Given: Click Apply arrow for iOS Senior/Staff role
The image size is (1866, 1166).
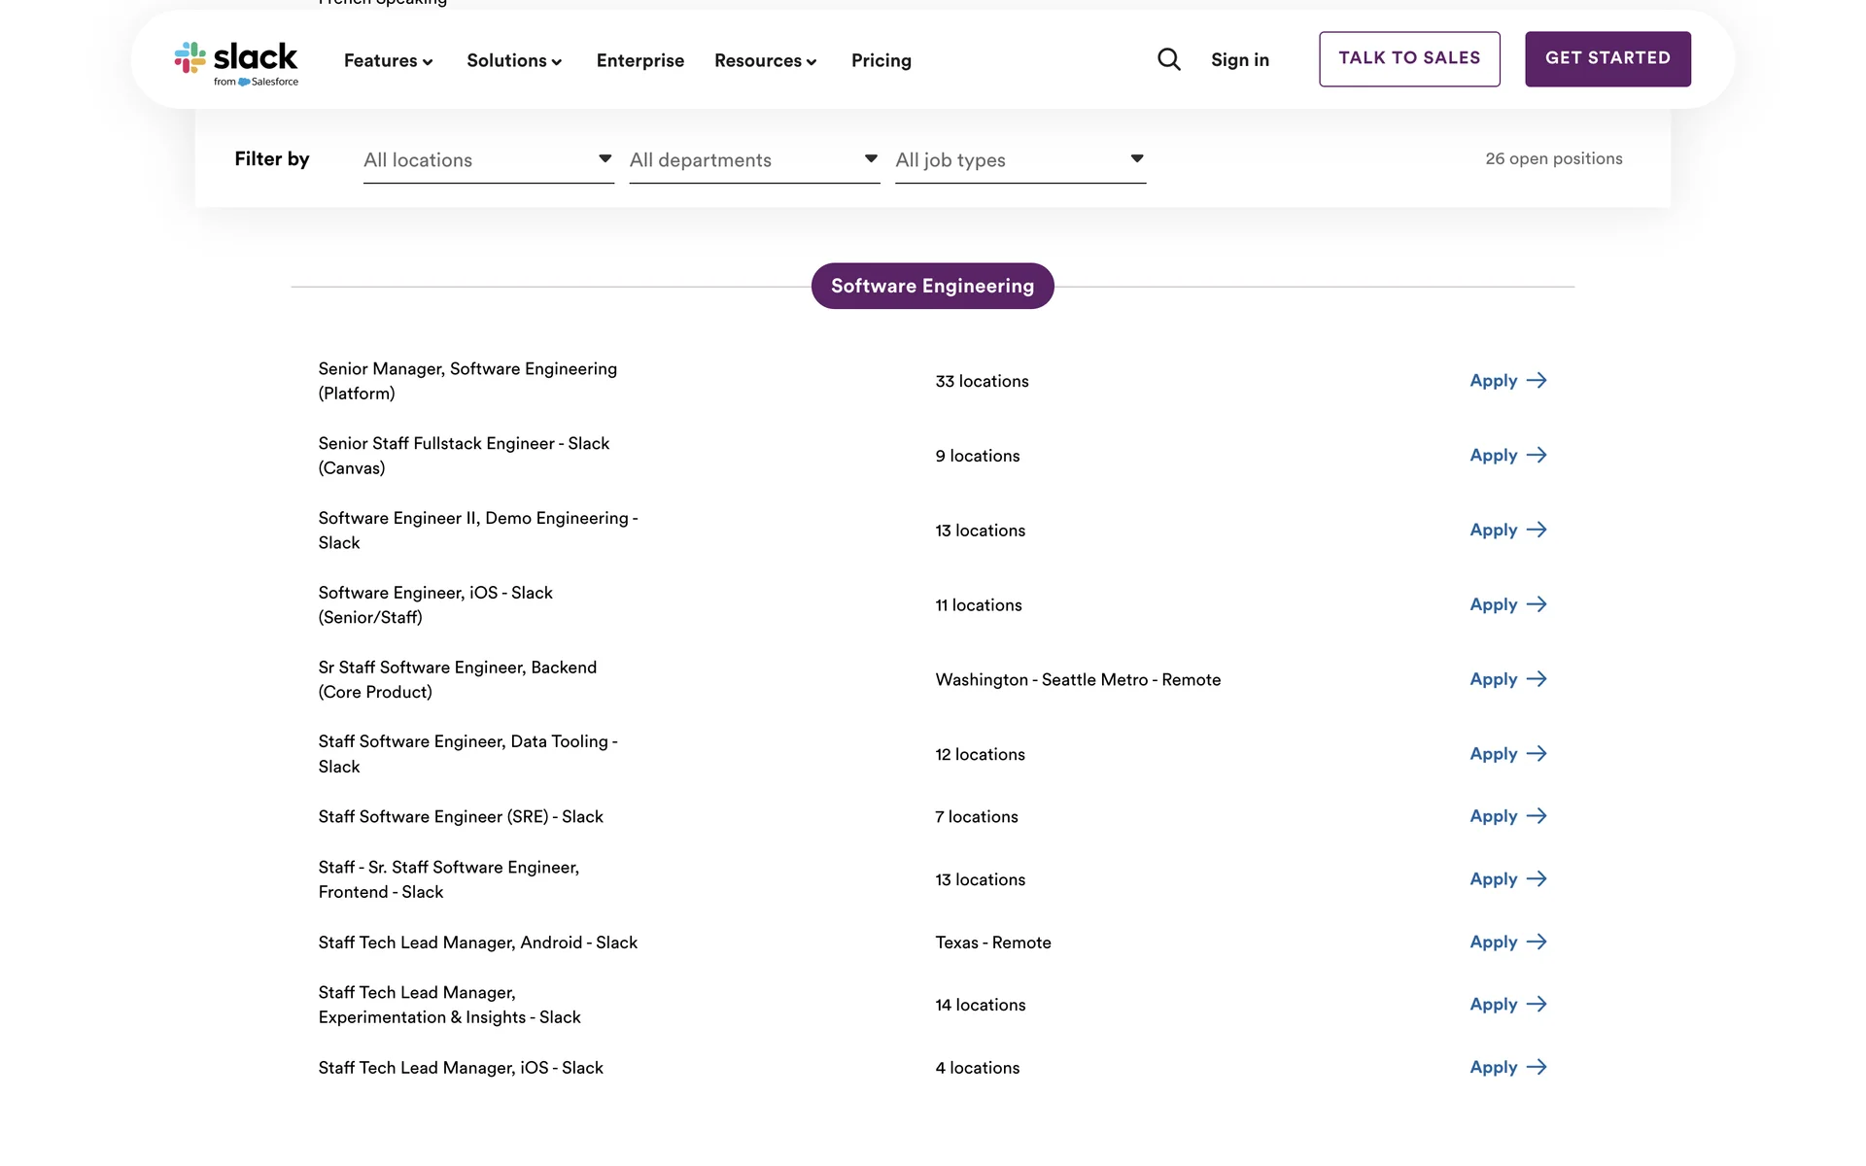Looking at the screenshot, I should coord(1537,605).
